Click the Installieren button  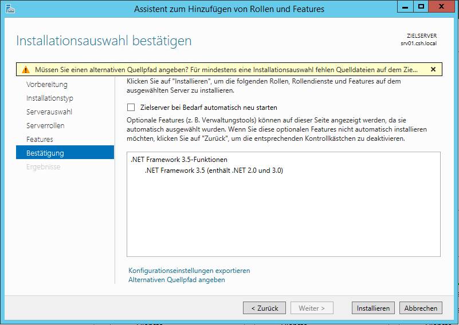(x=373, y=308)
